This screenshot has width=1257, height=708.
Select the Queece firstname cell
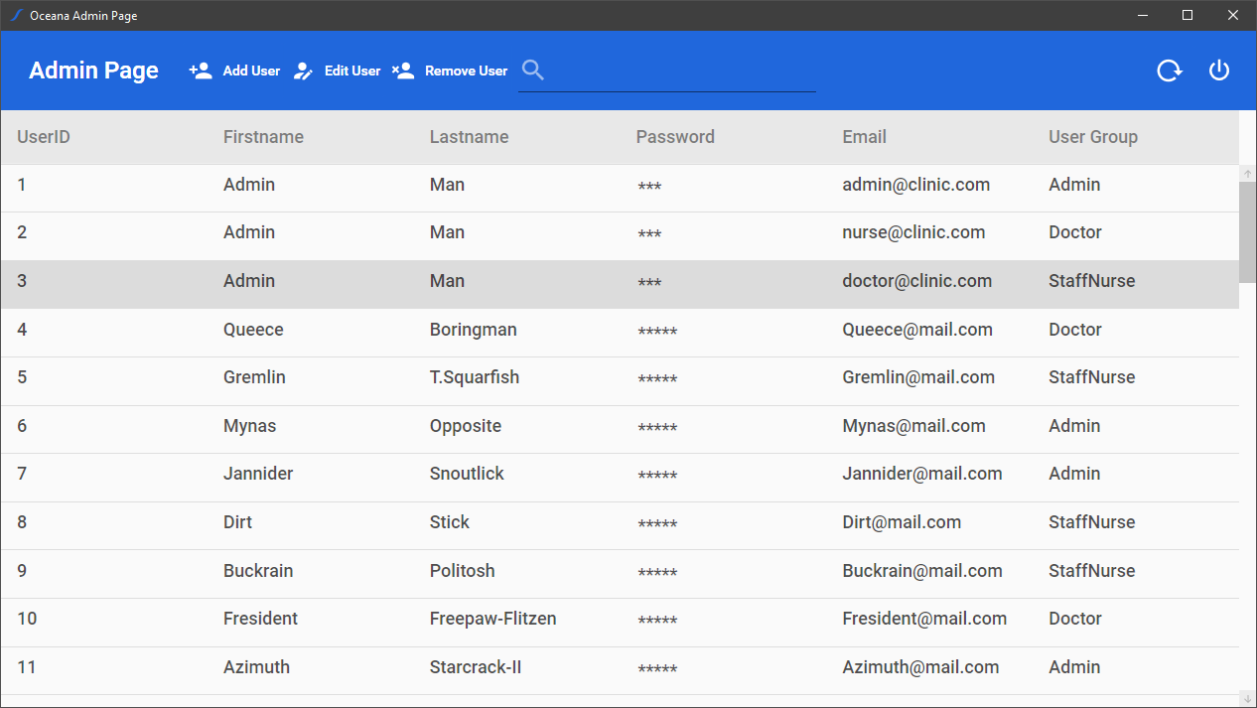click(x=253, y=330)
